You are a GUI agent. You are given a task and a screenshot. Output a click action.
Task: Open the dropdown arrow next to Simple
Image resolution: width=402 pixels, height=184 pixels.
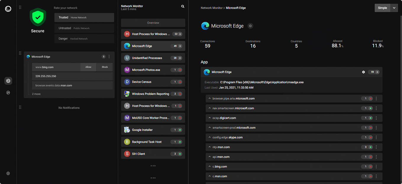tap(394, 8)
